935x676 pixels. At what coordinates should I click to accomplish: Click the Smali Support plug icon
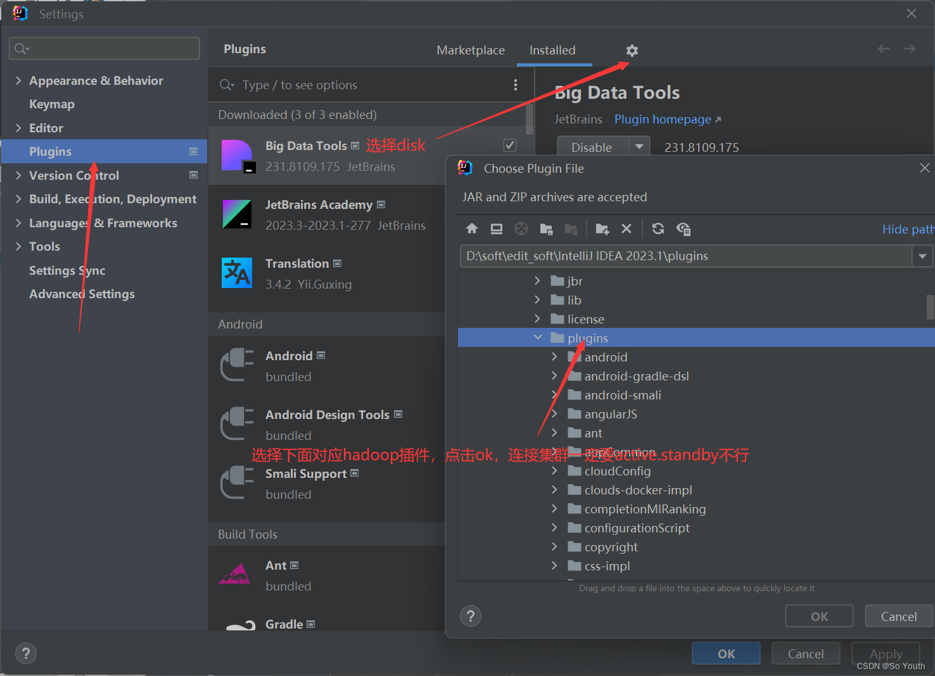pyautogui.click(x=237, y=483)
